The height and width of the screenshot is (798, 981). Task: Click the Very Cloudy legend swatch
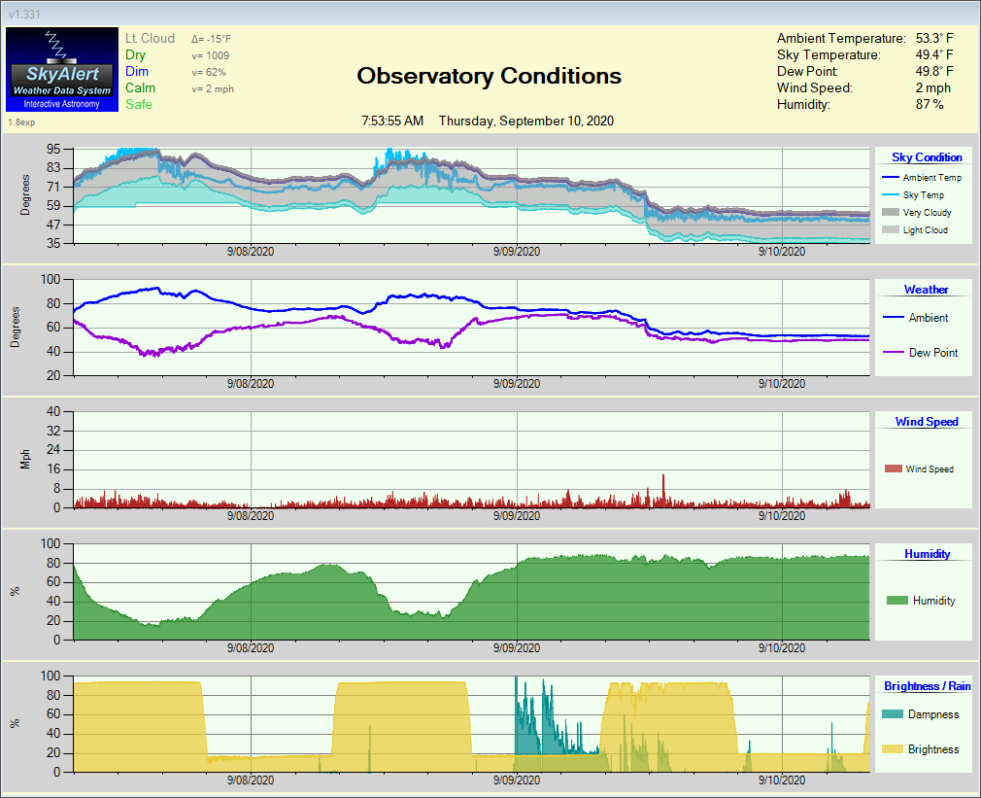889,213
